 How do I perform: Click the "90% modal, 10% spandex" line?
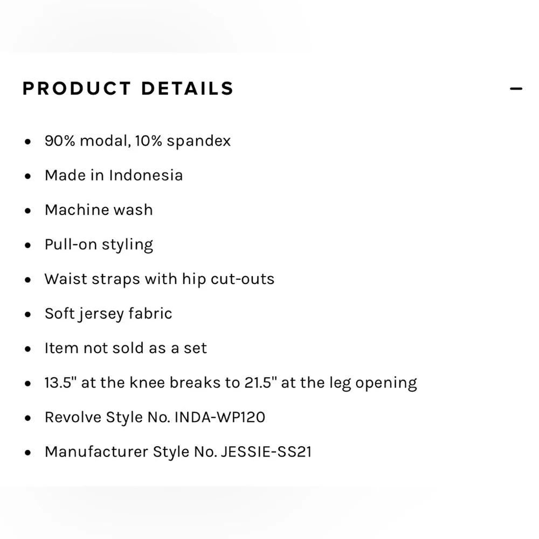137,141
